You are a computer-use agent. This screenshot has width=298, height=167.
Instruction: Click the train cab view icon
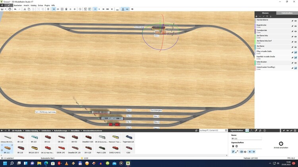pos(66,9)
